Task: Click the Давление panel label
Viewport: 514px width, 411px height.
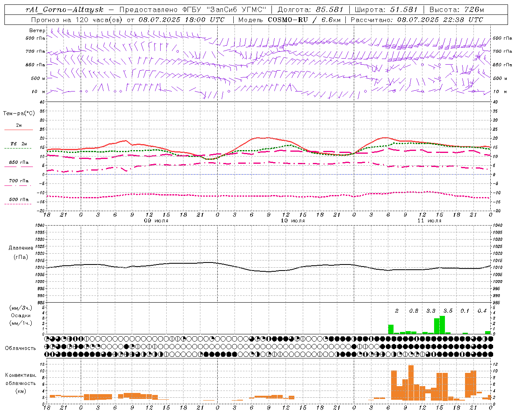Action: [21, 248]
